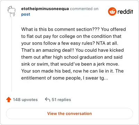Click the orange Reddit logo circle
The width and height of the screenshot is (139, 125).
tap(112, 11)
